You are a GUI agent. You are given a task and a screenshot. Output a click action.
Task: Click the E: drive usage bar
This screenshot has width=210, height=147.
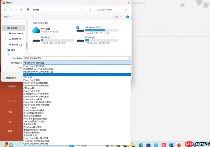coord(102,40)
